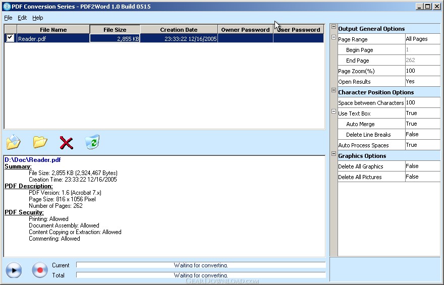Stop conversion with the red record button
The image size is (444, 285).
[x=40, y=270]
